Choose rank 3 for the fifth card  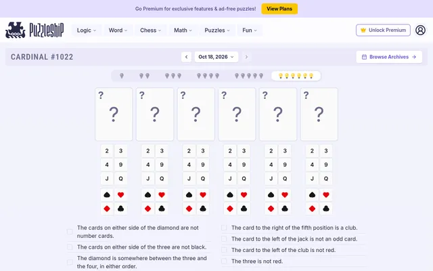pyautogui.click(x=285, y=151)
